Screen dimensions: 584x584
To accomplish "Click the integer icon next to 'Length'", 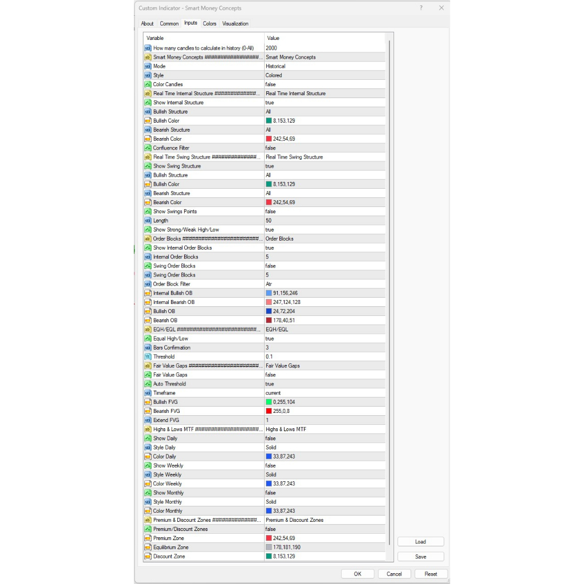I will [x=148, y=221].
